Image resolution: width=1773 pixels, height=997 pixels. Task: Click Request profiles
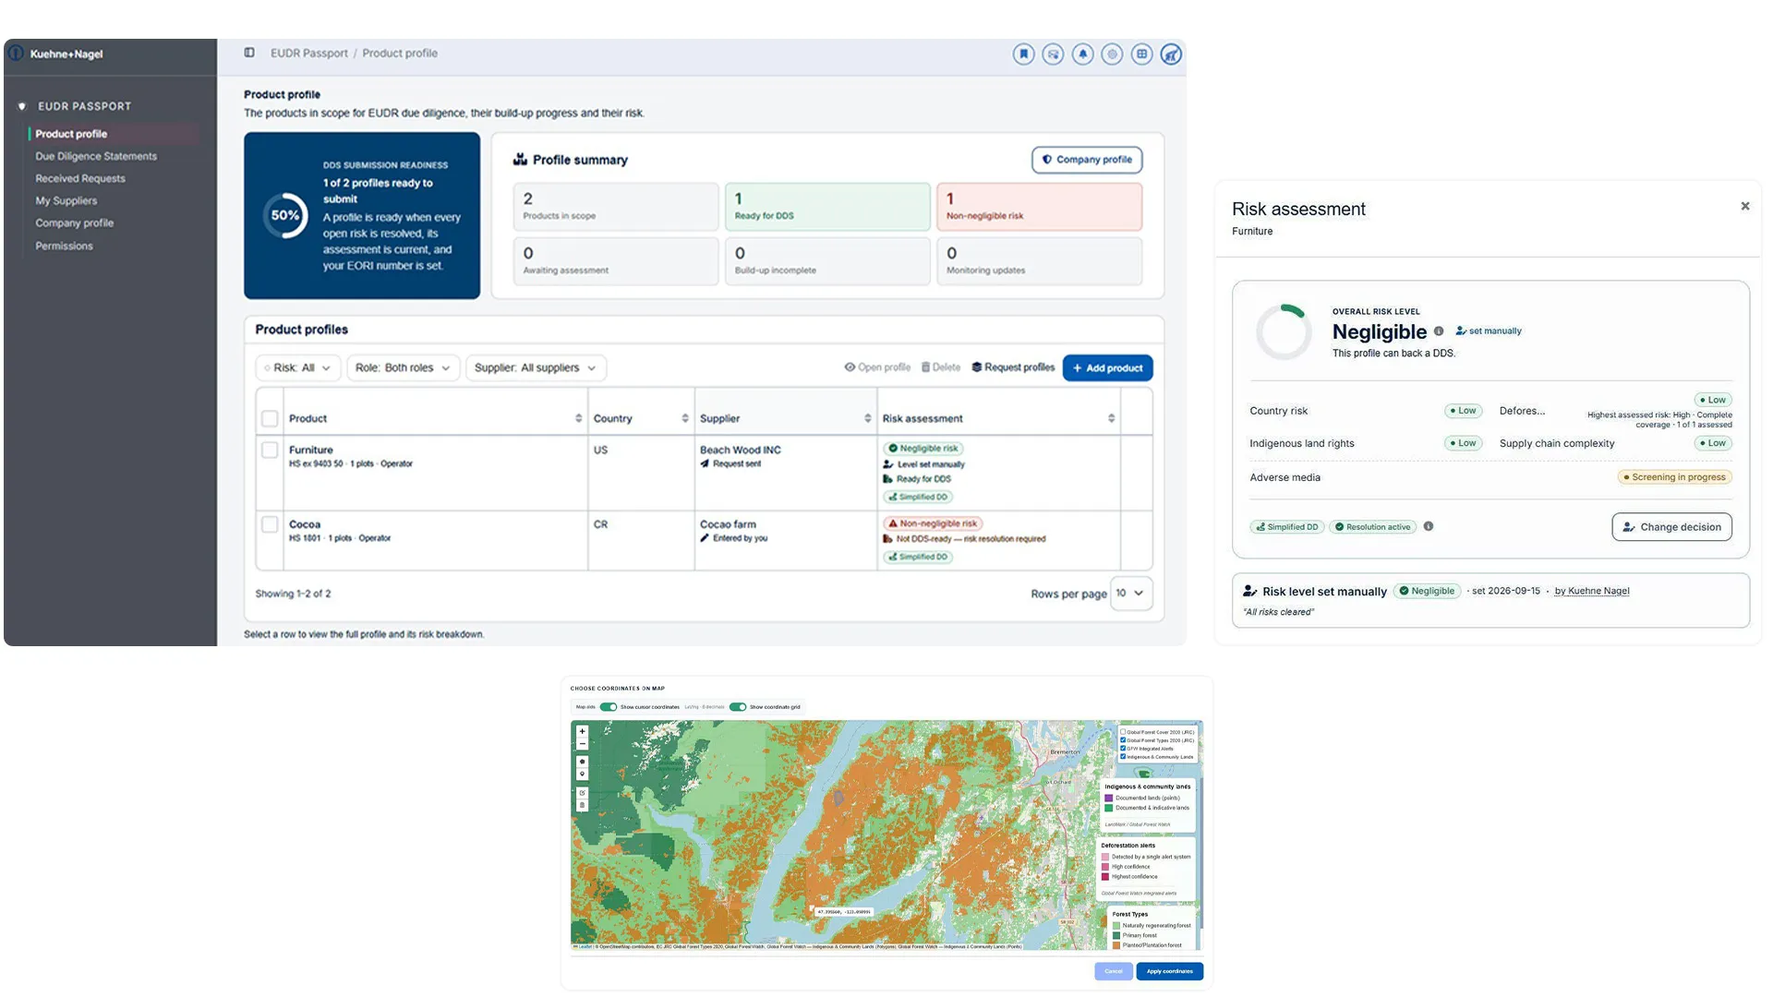click(x=1013, y=367)
